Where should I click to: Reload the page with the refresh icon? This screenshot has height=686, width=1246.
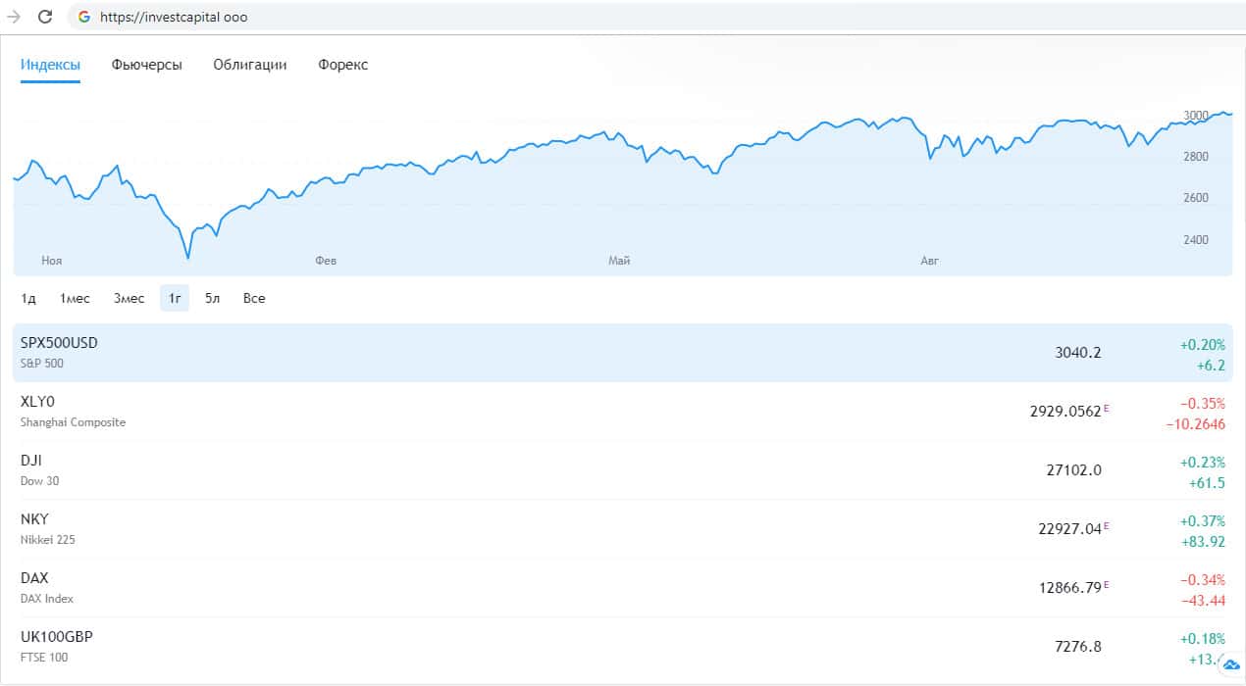pos(45,17)
